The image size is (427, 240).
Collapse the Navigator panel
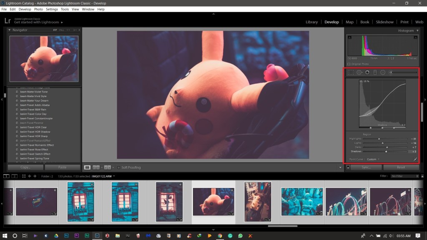point(10,30)
